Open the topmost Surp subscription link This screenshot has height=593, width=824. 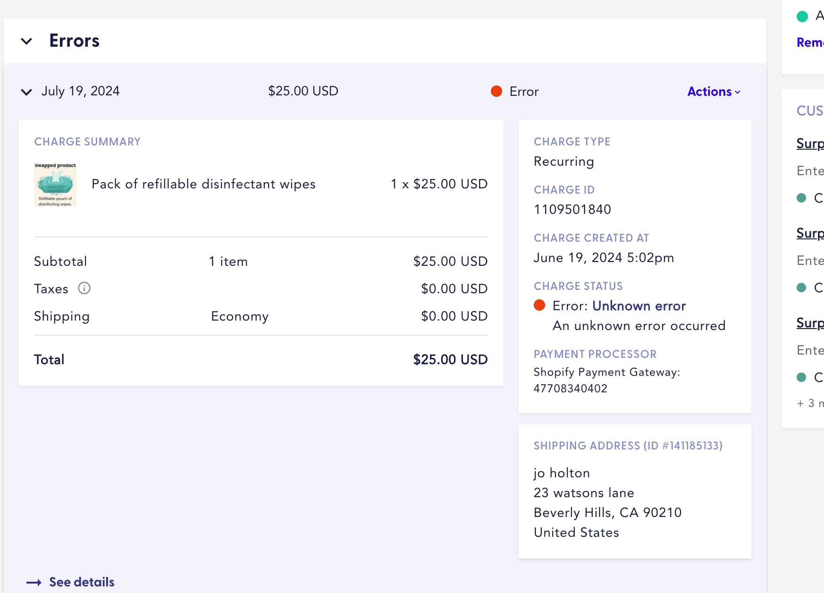810,144
